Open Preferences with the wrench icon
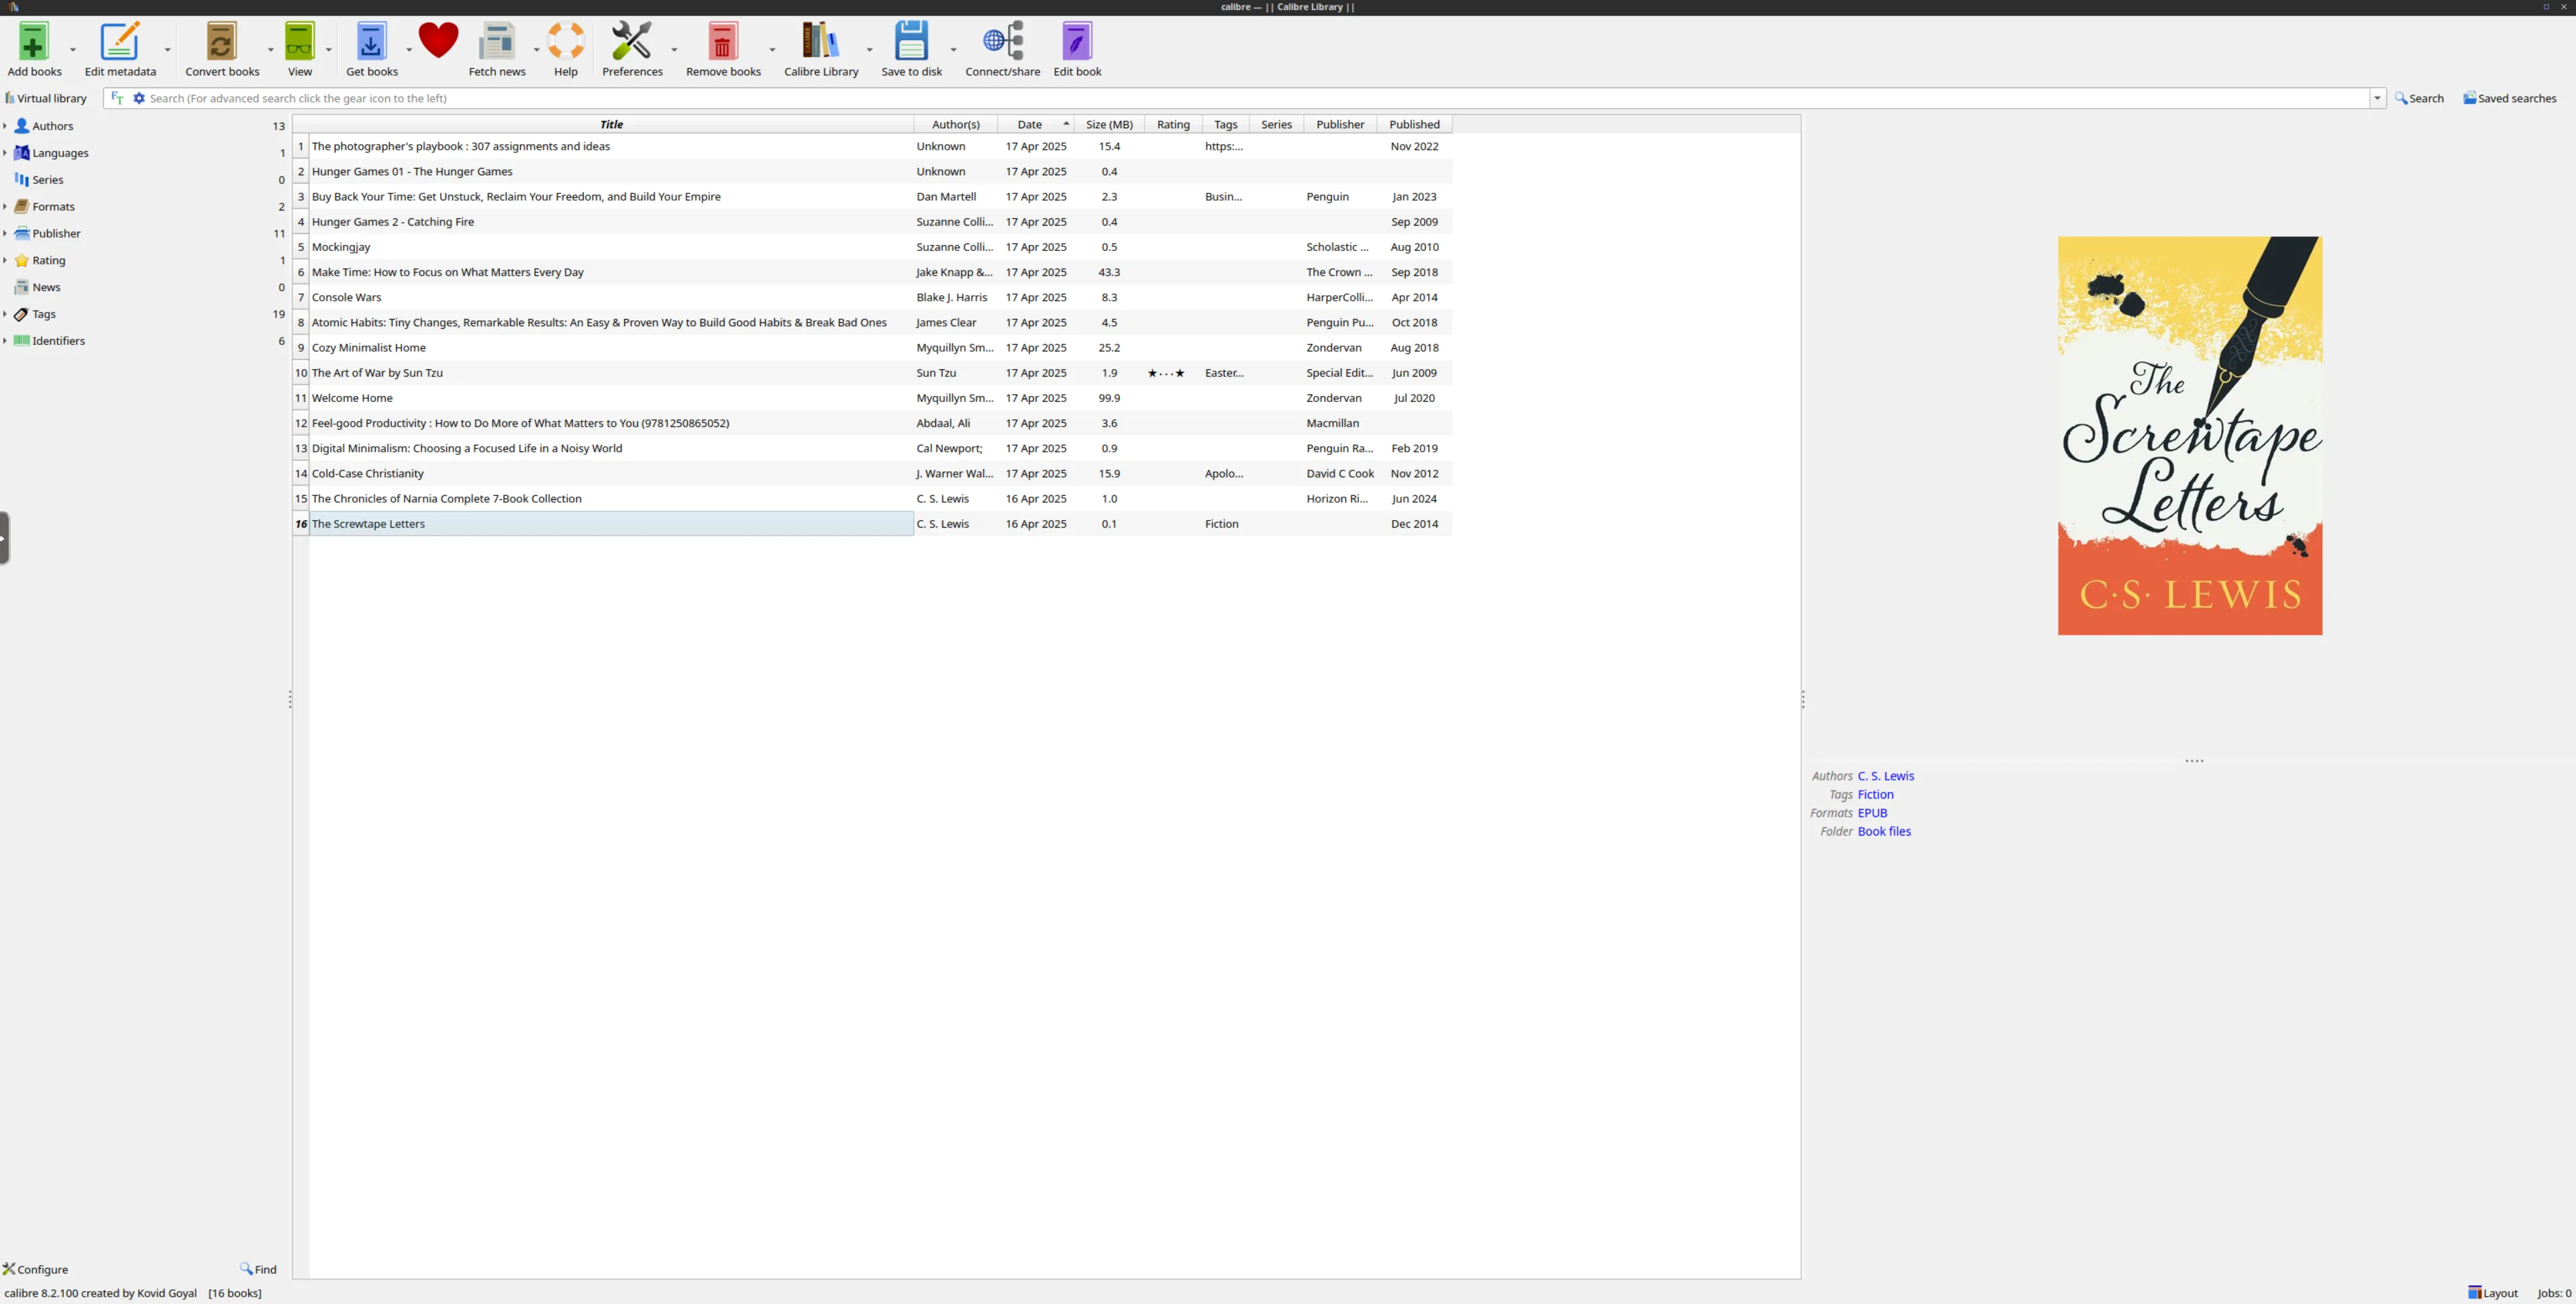This screenshot has height=1304, width=2576. [631, 42]
